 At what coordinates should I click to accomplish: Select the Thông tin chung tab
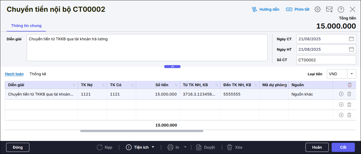(x=26, y=26)
